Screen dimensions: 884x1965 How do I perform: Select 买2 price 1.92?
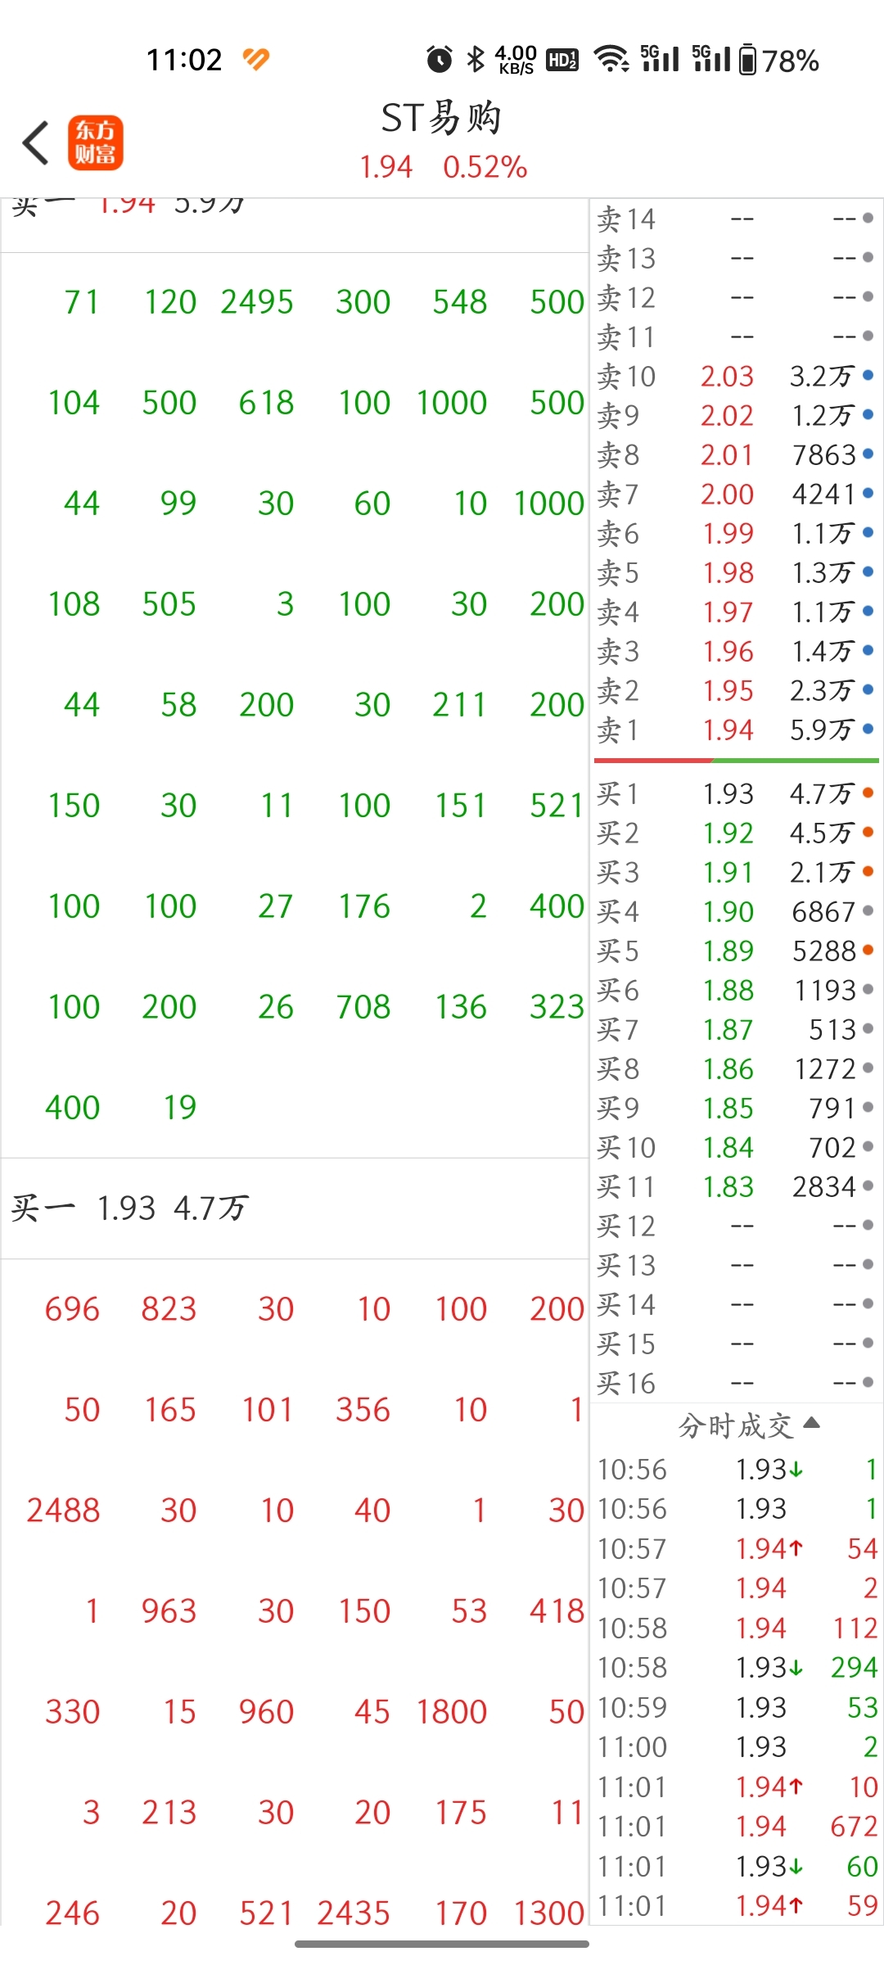(x=728, y=833)
